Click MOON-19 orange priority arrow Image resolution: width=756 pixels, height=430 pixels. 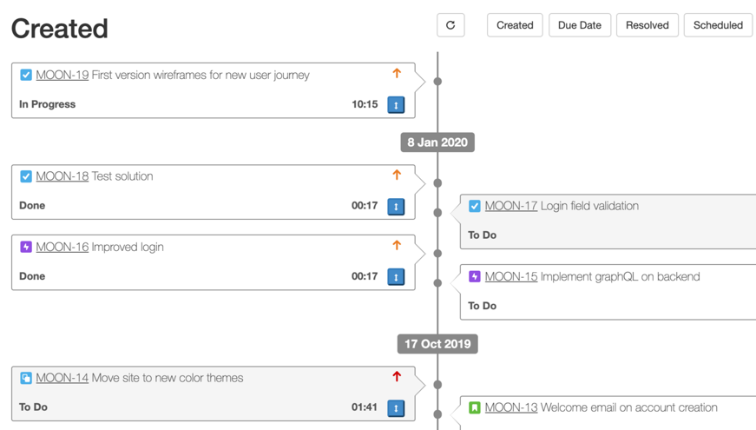point(397,74)
